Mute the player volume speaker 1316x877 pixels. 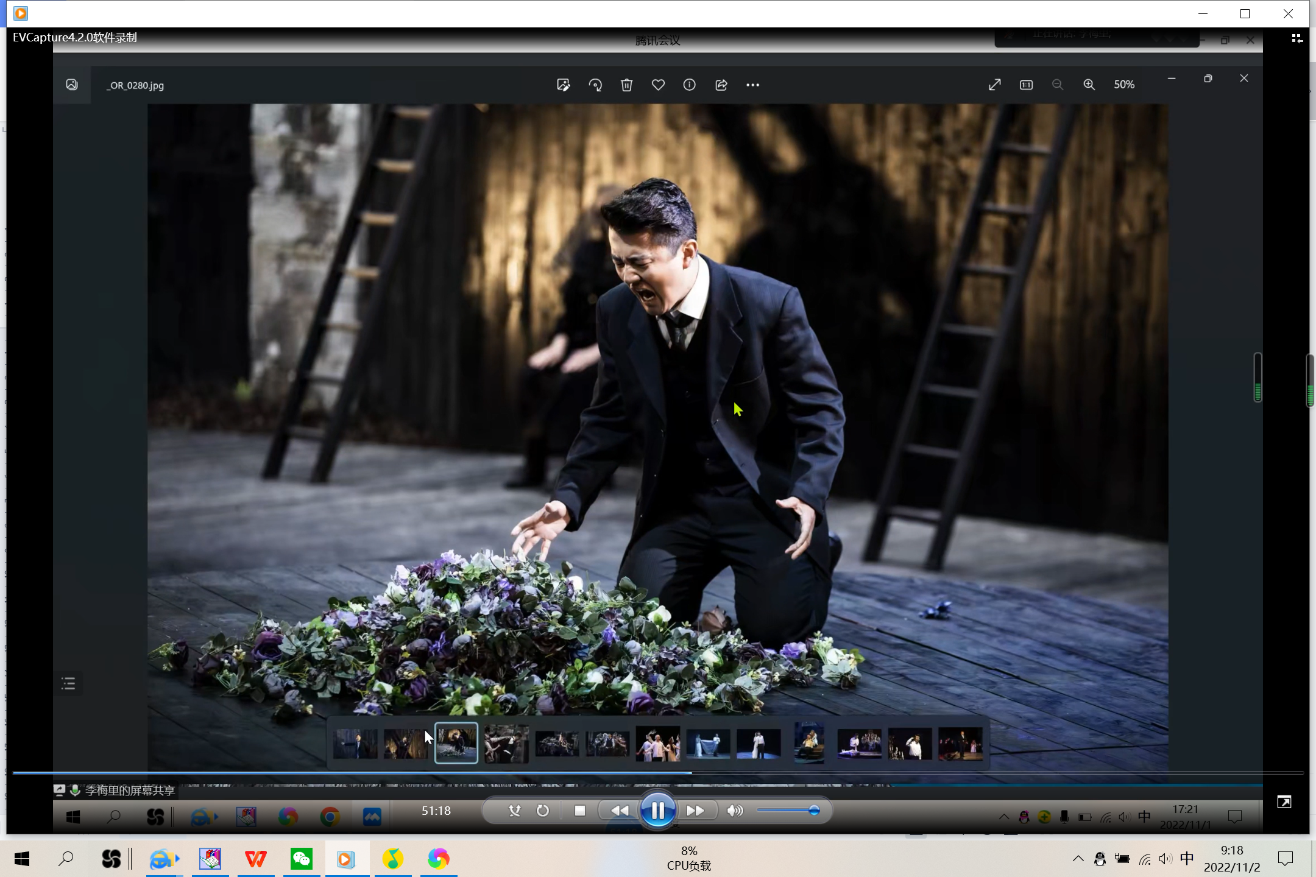pyautogui.click(x=735, y=811)
